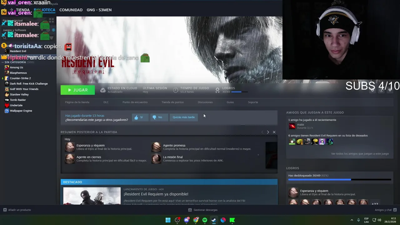Open friend mate's avatar

(292, 126)
